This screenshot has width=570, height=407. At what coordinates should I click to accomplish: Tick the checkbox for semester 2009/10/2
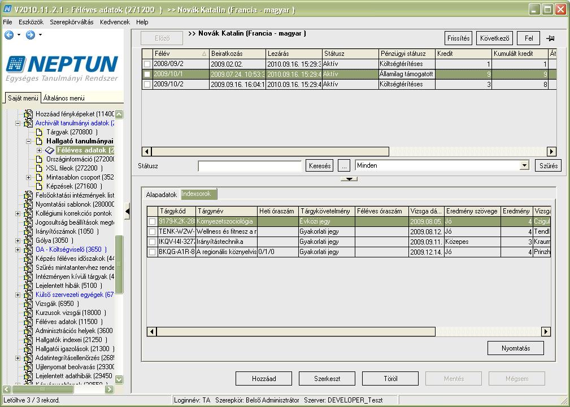click(x=147, y=84)
